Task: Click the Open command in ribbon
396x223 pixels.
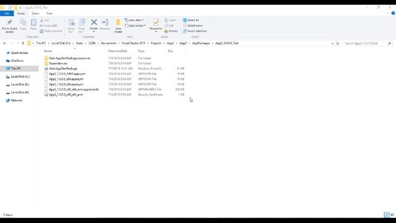Action: (x=171, y=20)
